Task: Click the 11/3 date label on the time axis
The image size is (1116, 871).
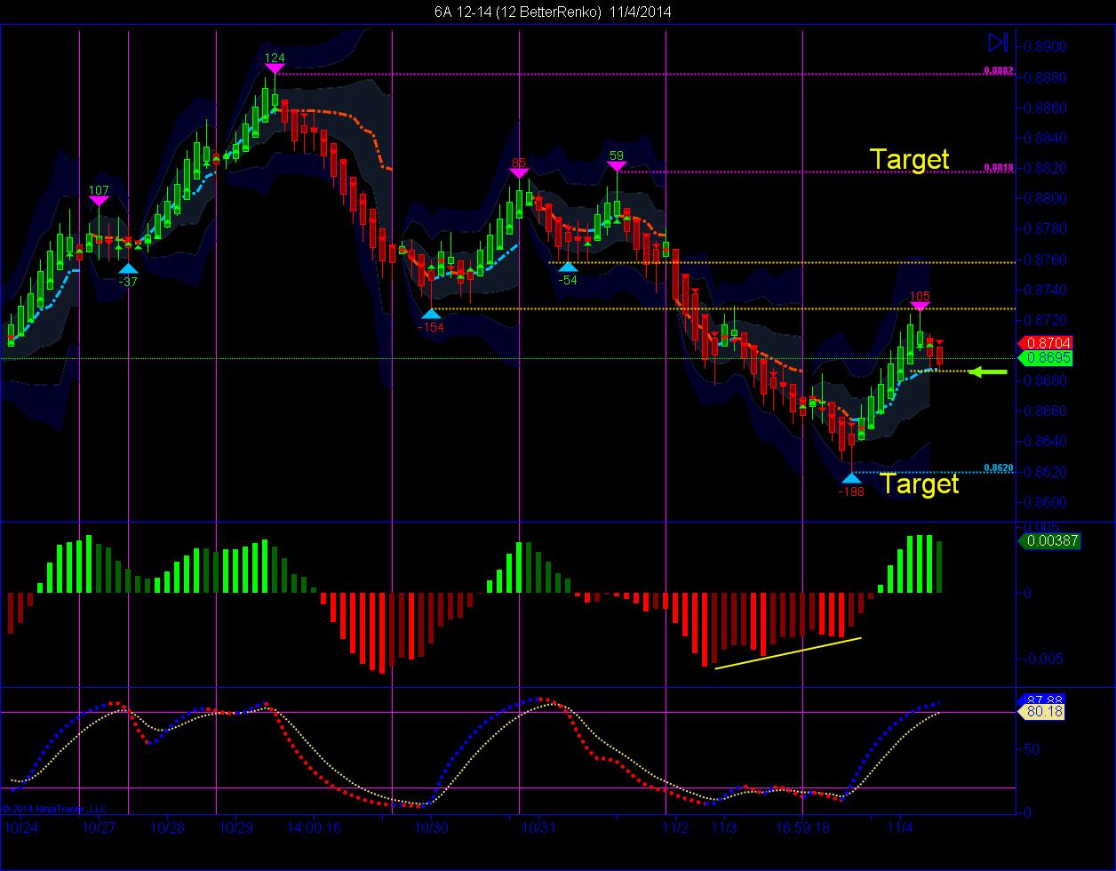Action: tap(724, 827)
